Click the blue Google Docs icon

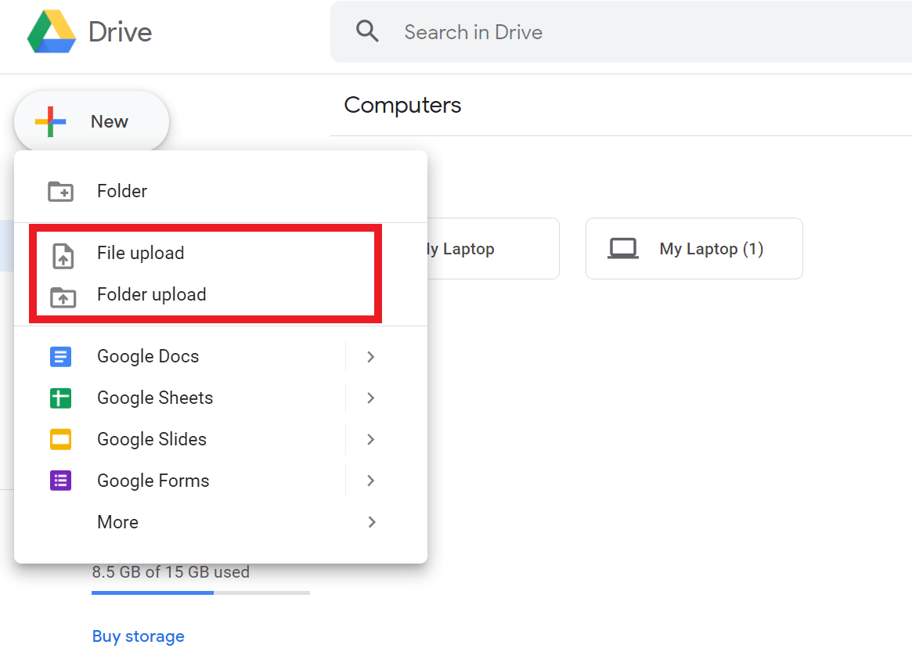(x=61, y=357)
